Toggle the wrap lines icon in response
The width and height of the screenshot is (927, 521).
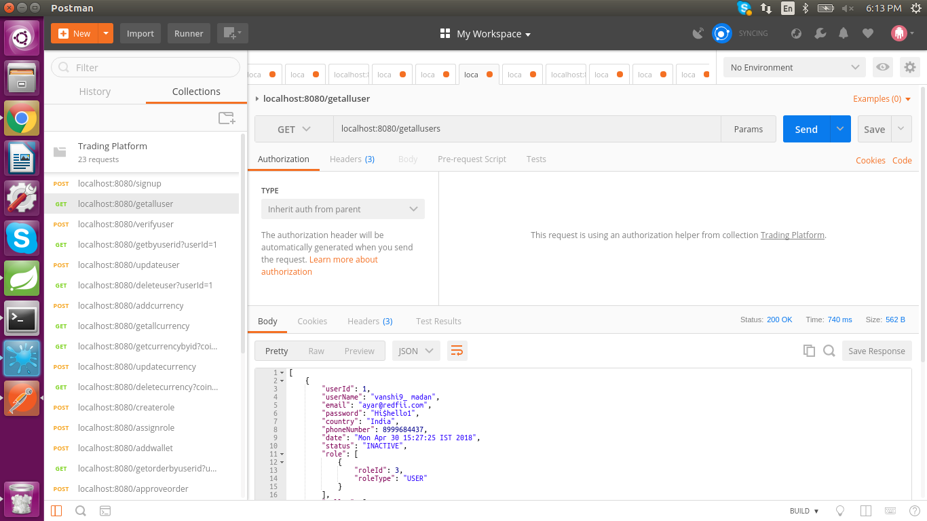click(x=457, y=351)
